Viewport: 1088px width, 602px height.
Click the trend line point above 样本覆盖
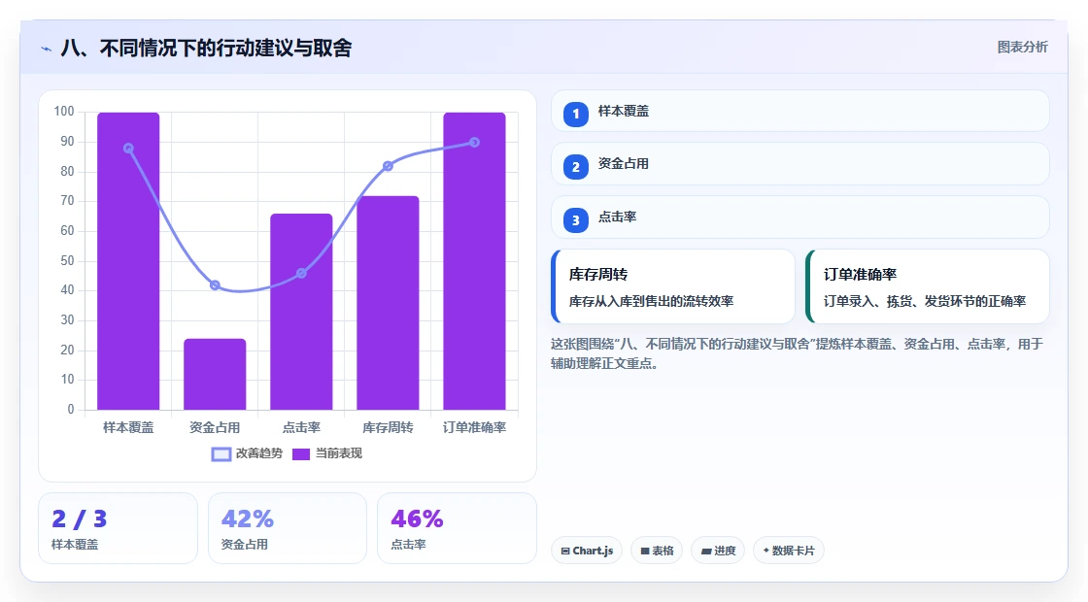point(128,149)
